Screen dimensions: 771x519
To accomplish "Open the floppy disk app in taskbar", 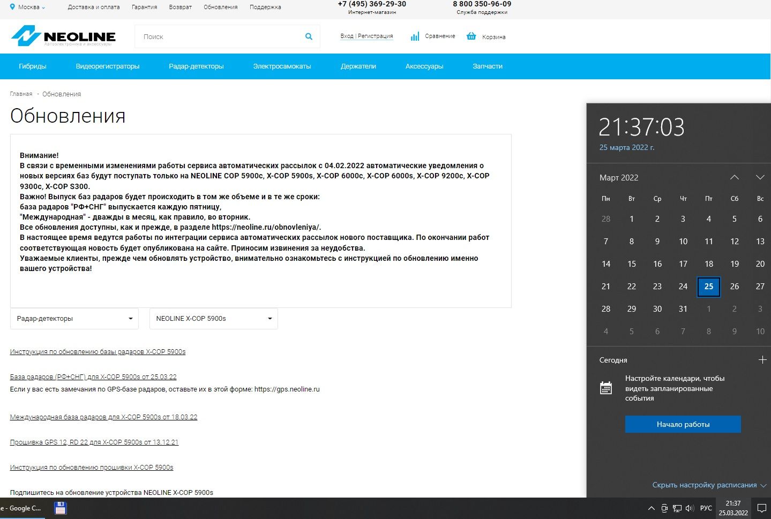I will 61,508.
